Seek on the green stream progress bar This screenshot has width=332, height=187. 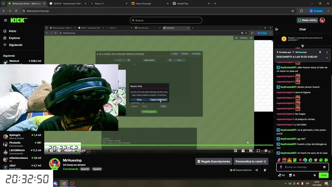coord(158,145)
